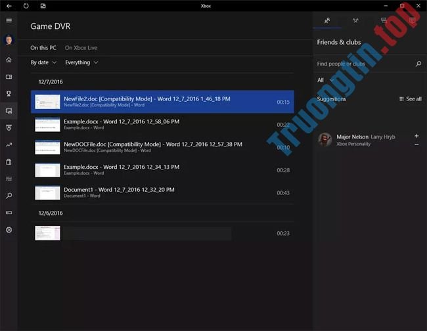Click thumbnail of NewDOCFile.doc clip
Image resolution: width=427 pixels, height=331 pixels.
[47, 147]
